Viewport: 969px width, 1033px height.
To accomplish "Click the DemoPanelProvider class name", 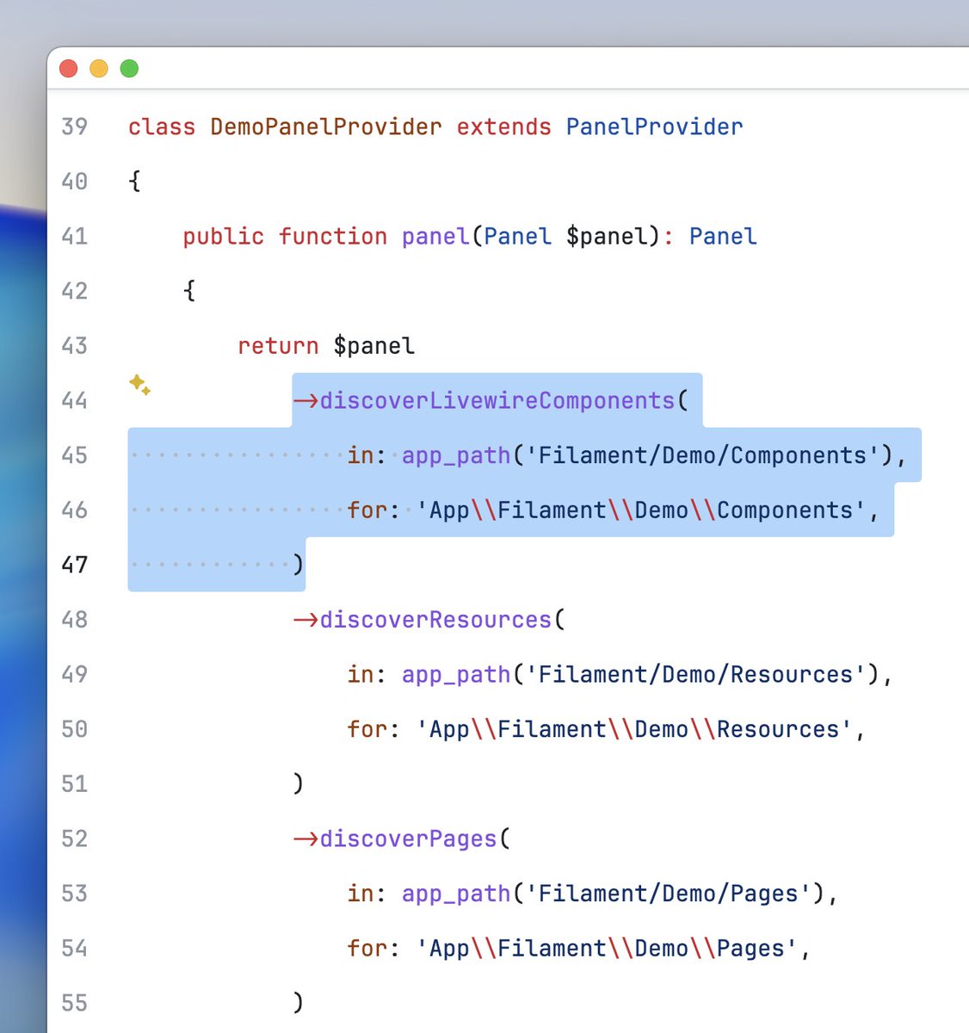I will point(326,127).
